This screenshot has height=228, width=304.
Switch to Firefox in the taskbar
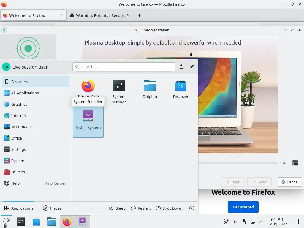(67, 221)
